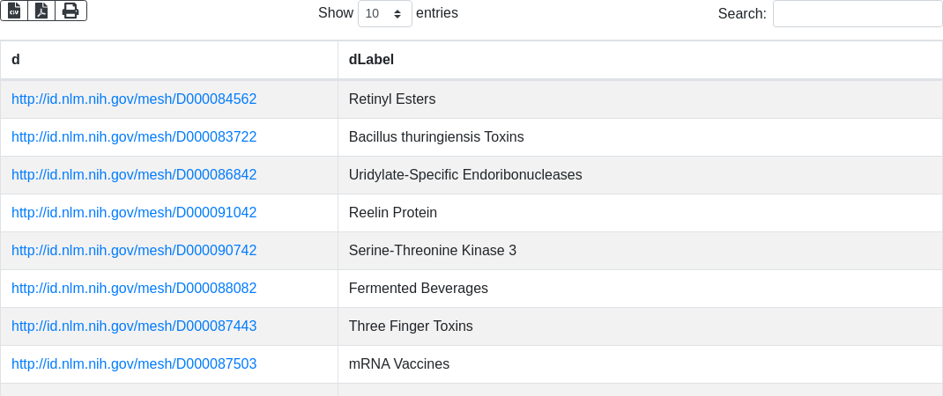Select the mRNA Vaccines cell
Viewport: 943px width, 396px height.
pos(399,364)
